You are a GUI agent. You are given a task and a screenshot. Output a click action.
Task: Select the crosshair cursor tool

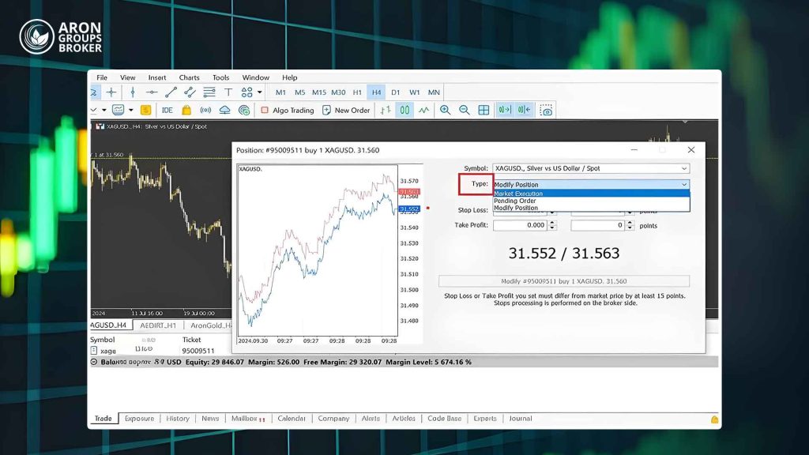111,92
